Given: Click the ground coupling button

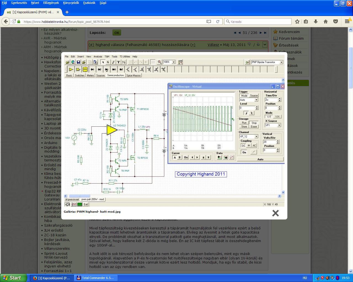Looking at the screenshot, I should coord(249,145).
